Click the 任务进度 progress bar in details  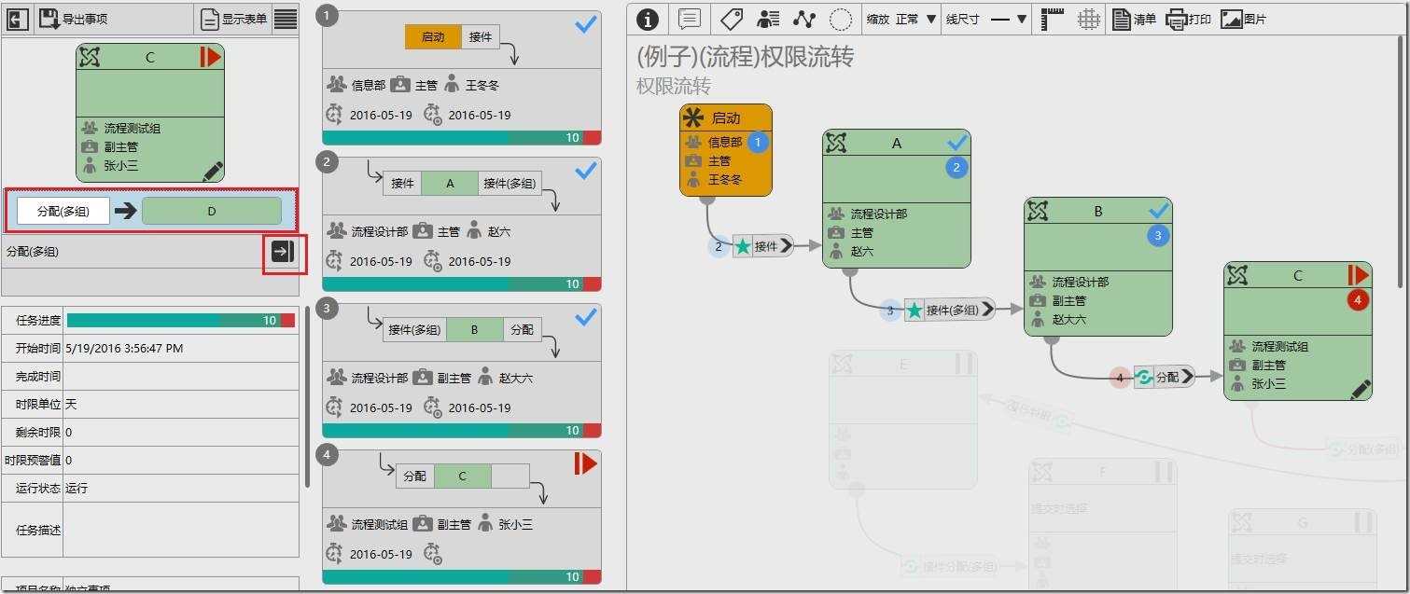point(181,320)
